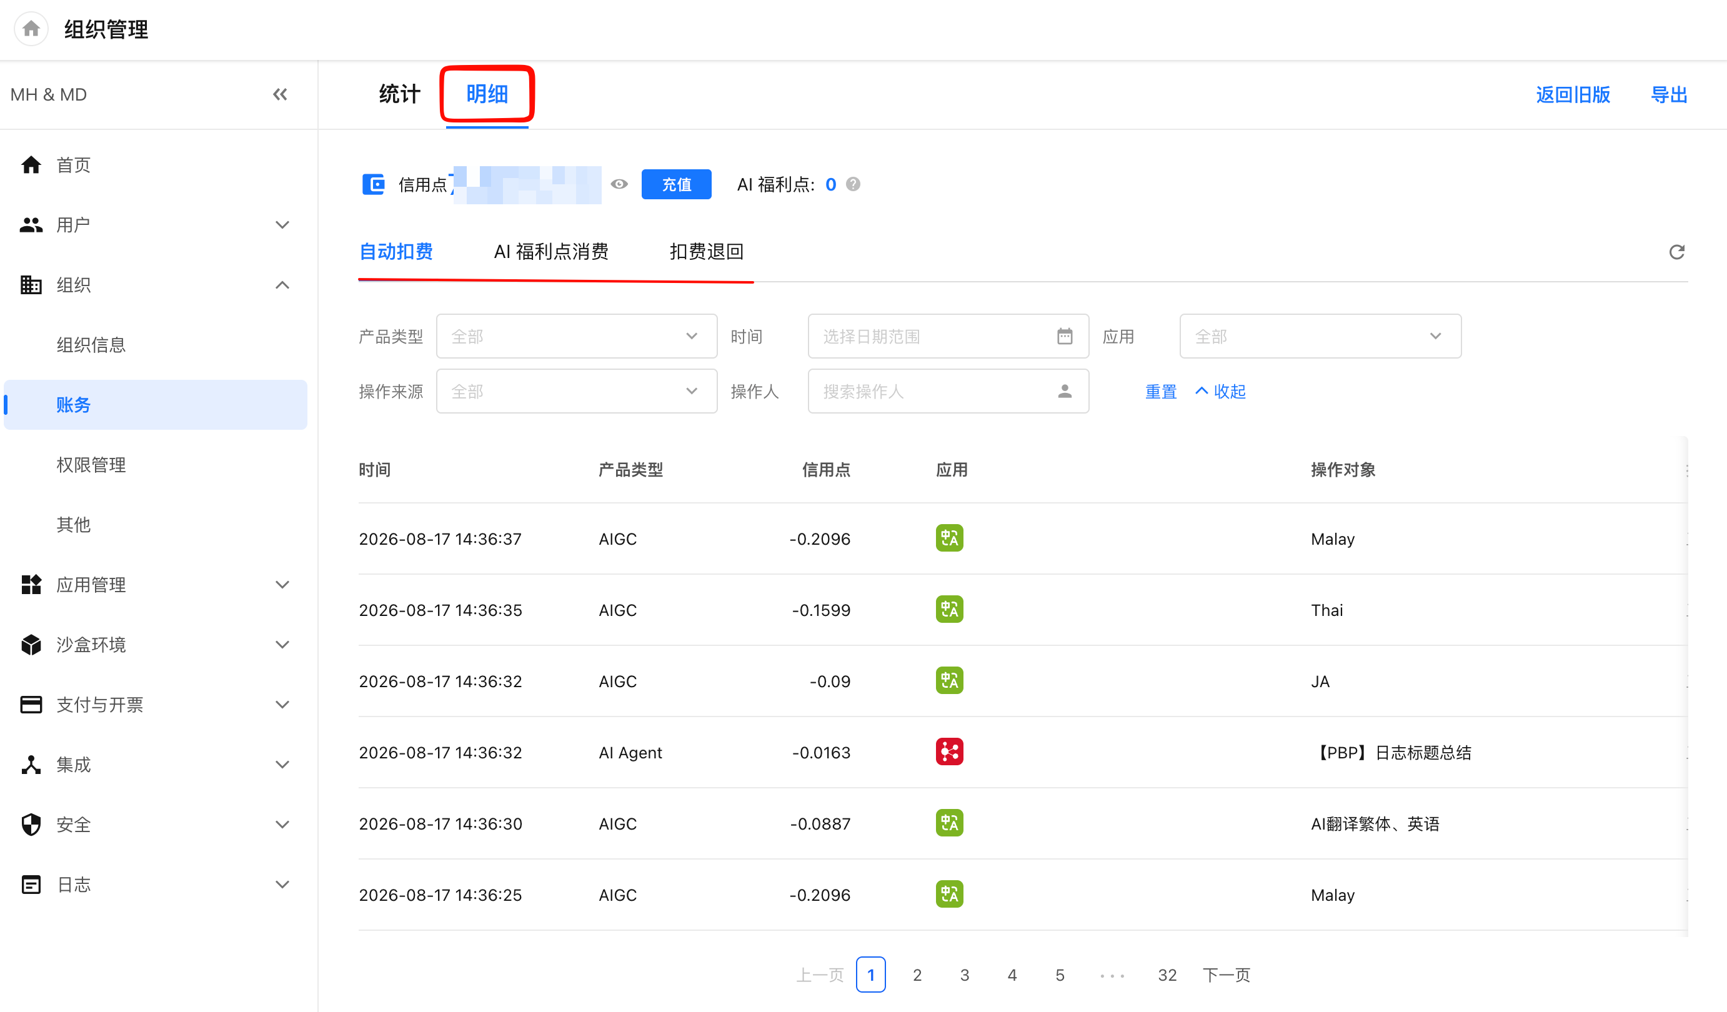This screenshot has width=1727, height=1012.
Task: Click the help question mark next to AI 福利点
Action: click(854, 184)
